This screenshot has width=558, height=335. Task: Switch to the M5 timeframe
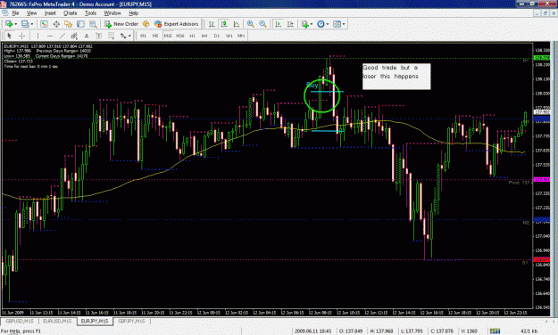click(155, 36)
